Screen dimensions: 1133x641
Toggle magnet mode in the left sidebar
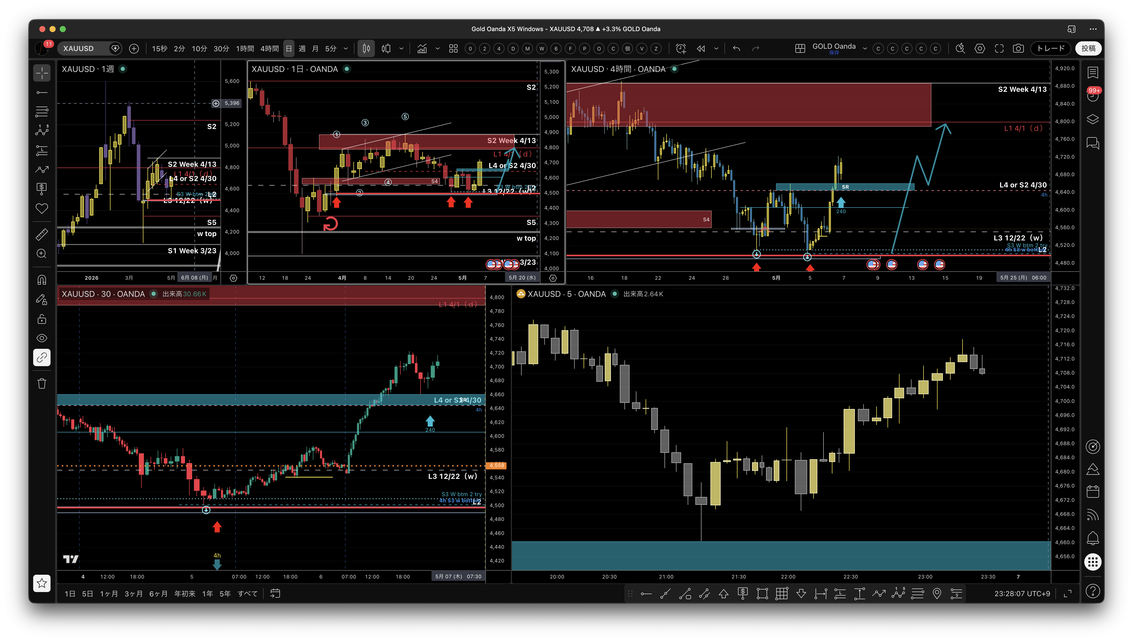tap(42, 280)
